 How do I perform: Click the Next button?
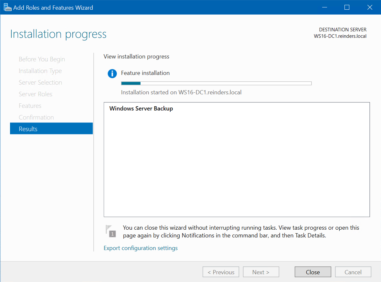click(x=261, y=272)
